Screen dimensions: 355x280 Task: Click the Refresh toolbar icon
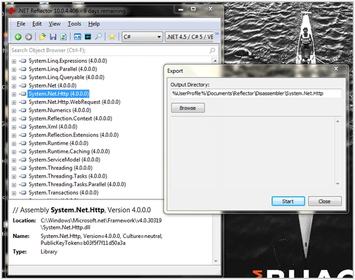click(x=63, y=36)
